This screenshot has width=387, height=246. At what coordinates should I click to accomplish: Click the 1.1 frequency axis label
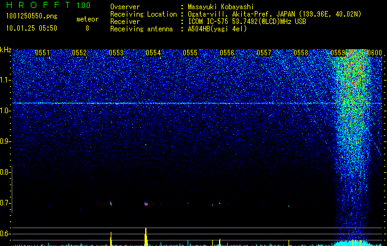point(4,80)
